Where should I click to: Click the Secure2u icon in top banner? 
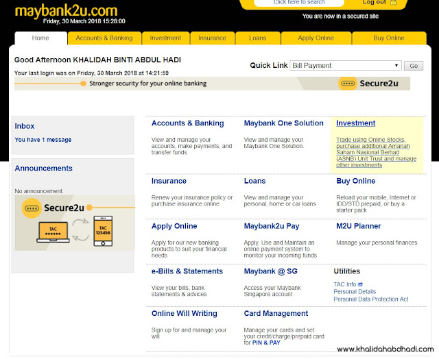pos(348,84)
